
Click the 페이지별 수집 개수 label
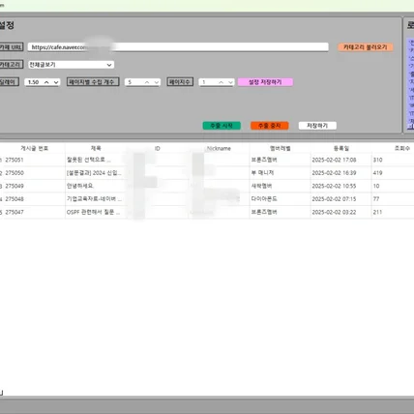coord(93,82)
